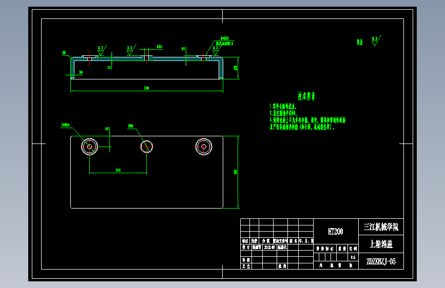The image size is (445, 288).
Task: Click the 重量 header cell
Action: pos(342,249)
